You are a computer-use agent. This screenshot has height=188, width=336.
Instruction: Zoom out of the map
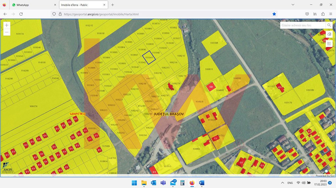pyautogui.click(x=7, y=32)
